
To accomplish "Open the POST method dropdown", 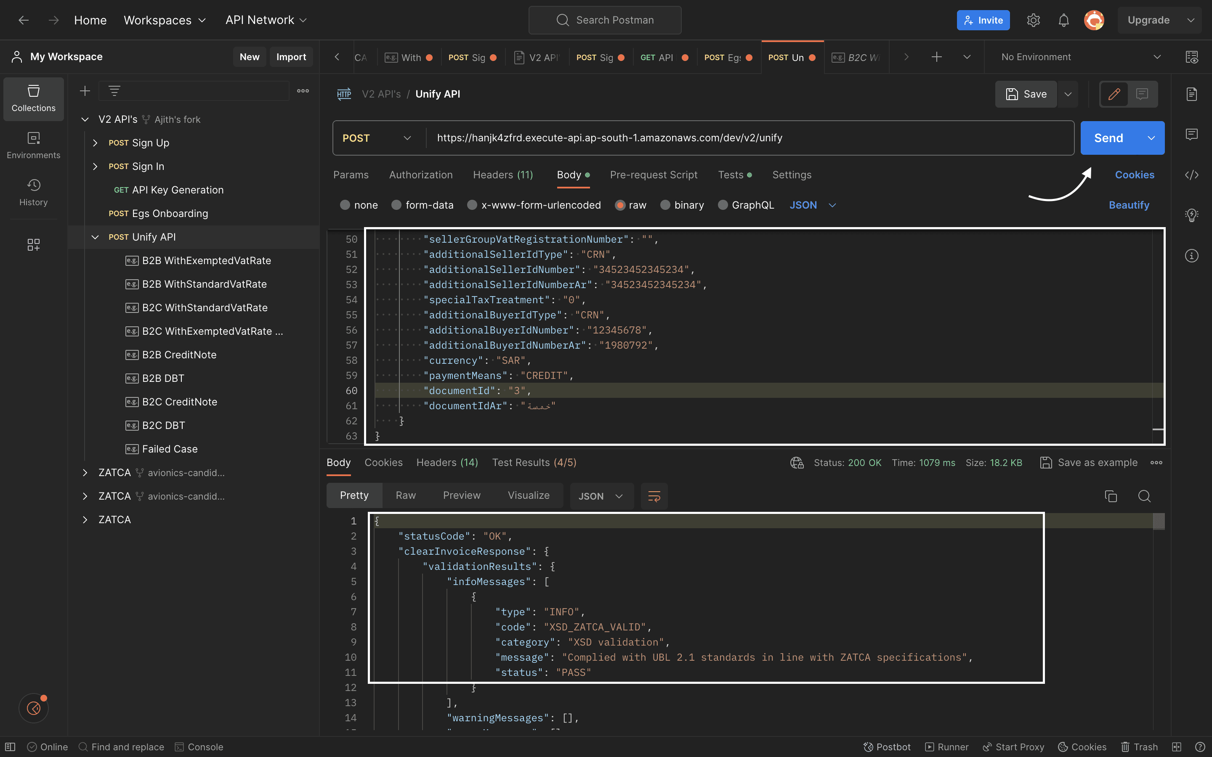I will pos(377,138).
